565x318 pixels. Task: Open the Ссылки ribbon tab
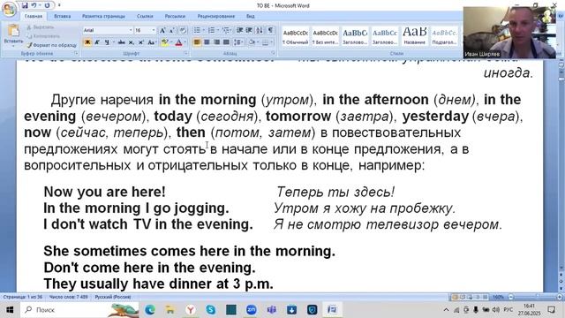coord(145,16)
